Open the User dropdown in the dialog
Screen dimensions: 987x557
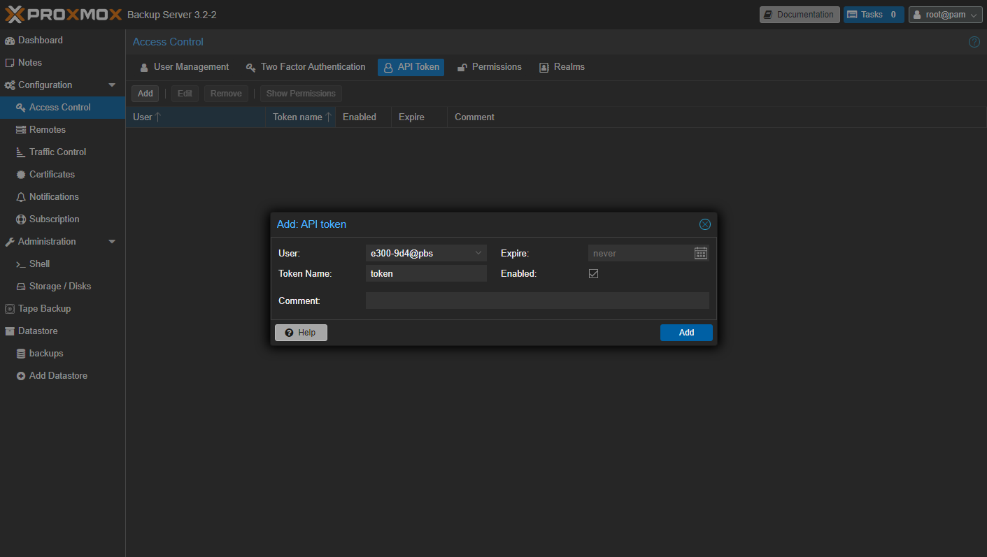point(478,253)
